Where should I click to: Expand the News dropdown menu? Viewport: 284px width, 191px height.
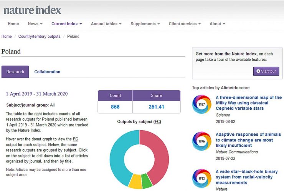click(x=35, y=24)
